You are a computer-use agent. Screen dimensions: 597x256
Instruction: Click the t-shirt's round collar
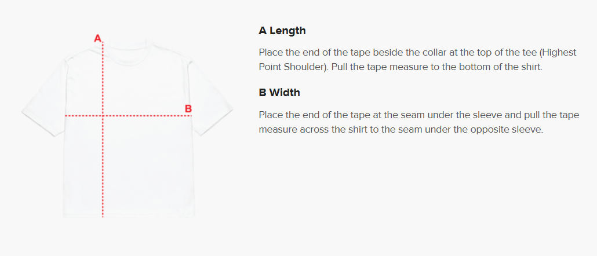(x=128, y=46)
